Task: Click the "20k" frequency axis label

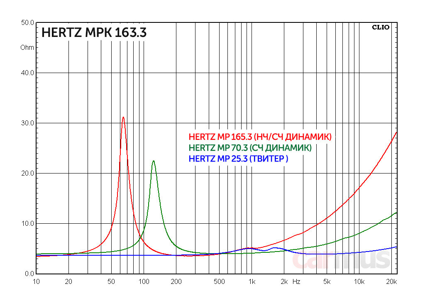Action: coord(392,282)
